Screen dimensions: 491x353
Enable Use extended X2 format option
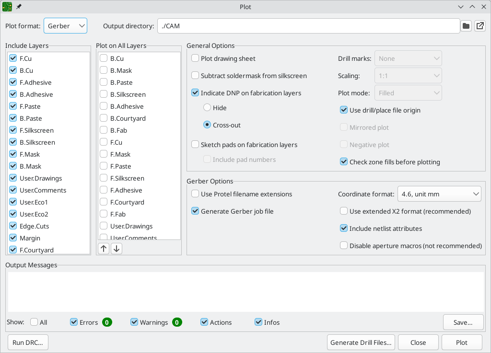click(344, 211)
